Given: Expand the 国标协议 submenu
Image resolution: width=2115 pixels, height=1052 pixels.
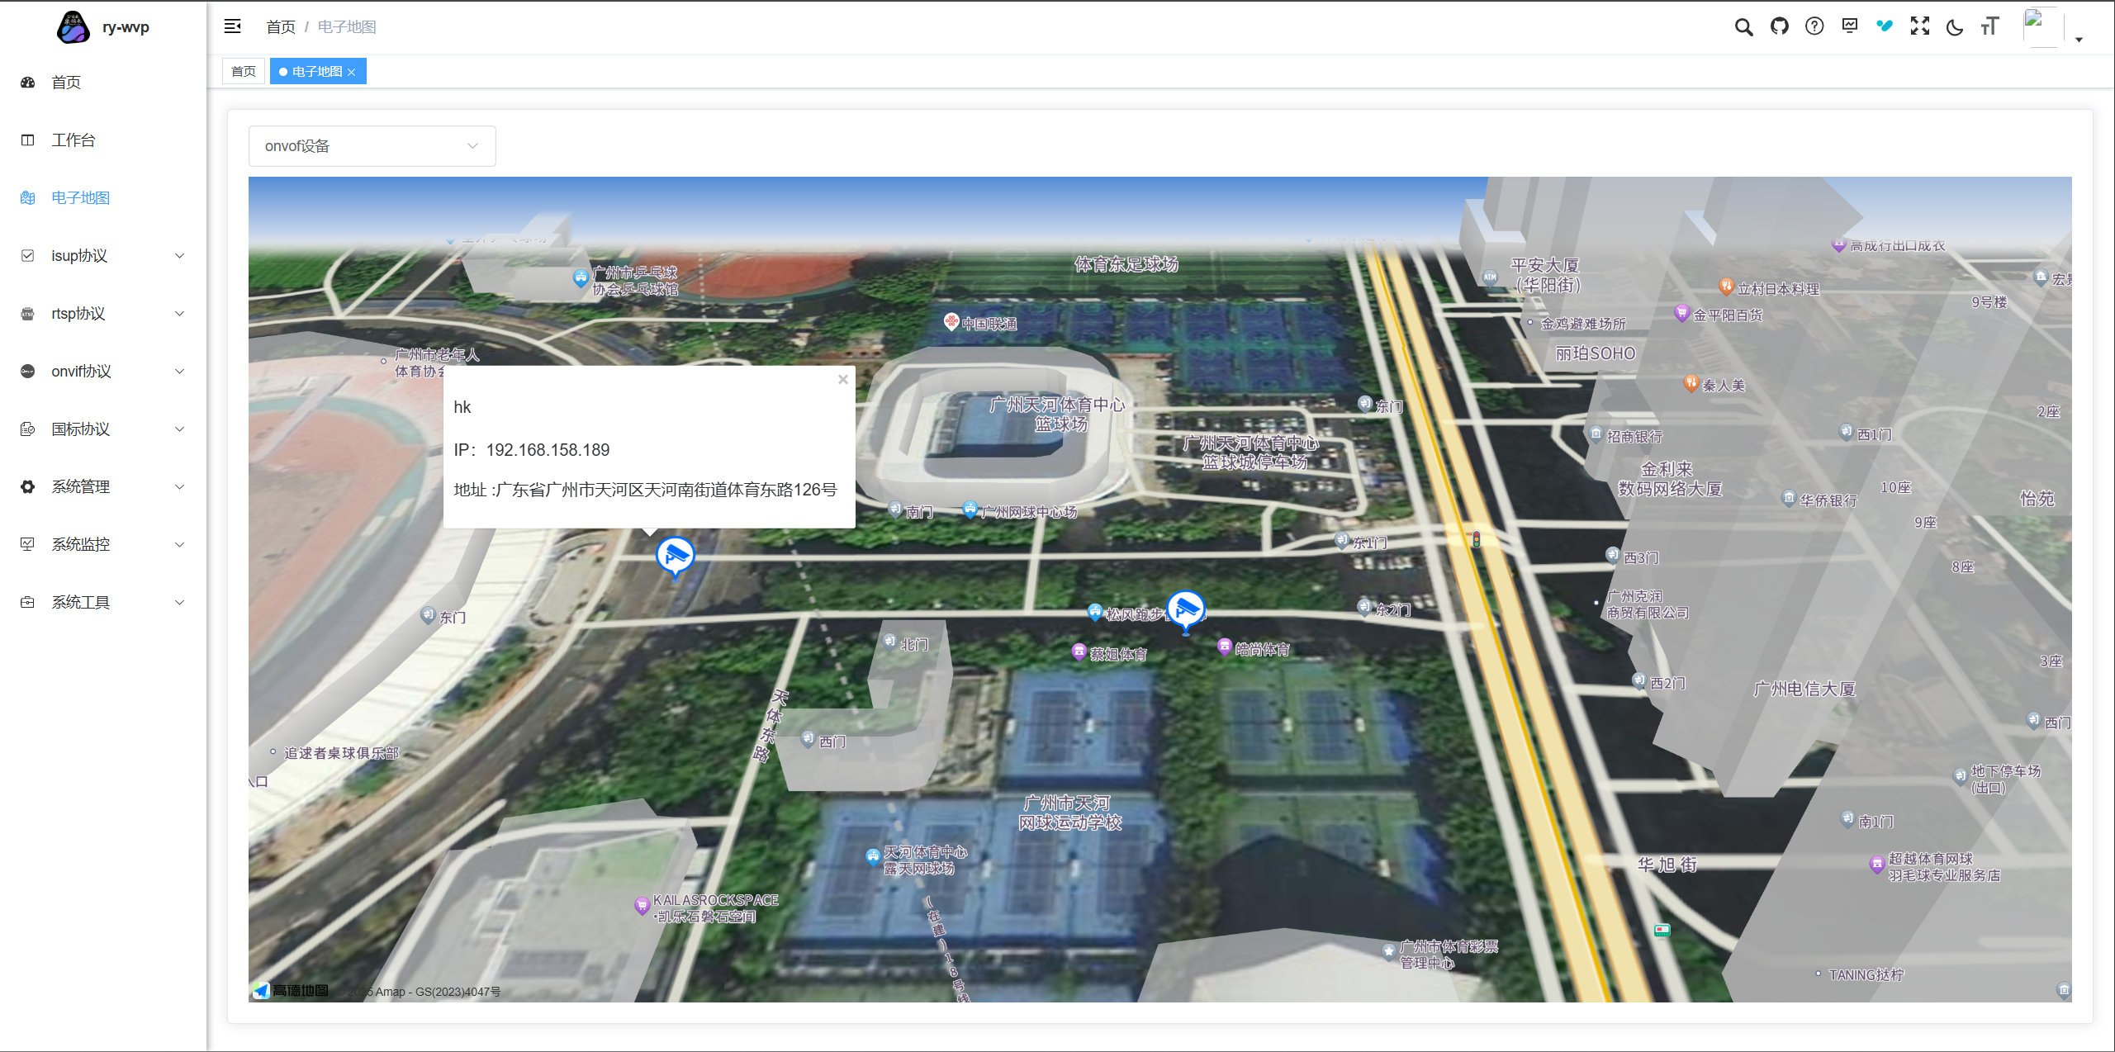Looking at the screenshot, I should pos(103,429).
